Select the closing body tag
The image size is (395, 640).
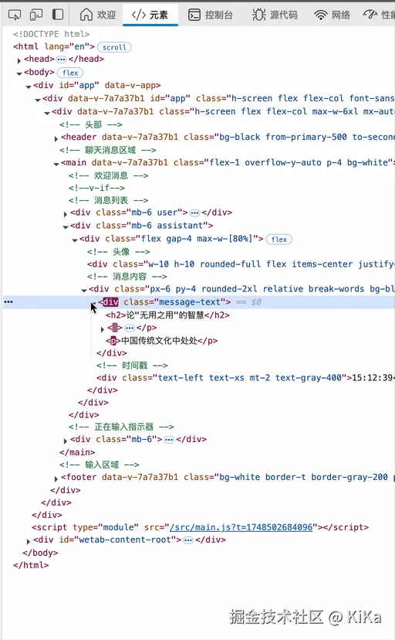click(x=40, y=553)
